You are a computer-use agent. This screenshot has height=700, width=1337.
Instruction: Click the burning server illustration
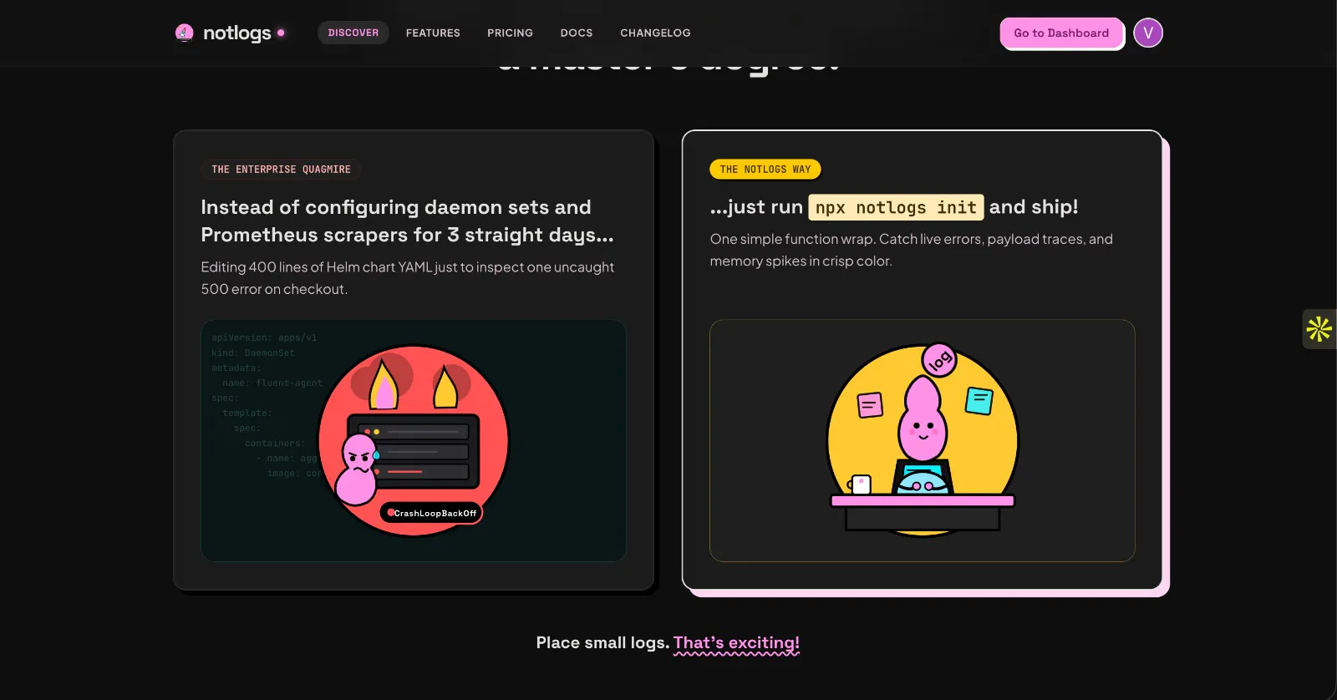click(x=414, y=440)
